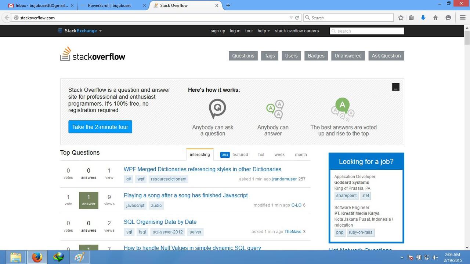Image resolution: width=470 pixels, height=264 pixels.
Task: Click the sign up link
Action: [x=218, y=31]
